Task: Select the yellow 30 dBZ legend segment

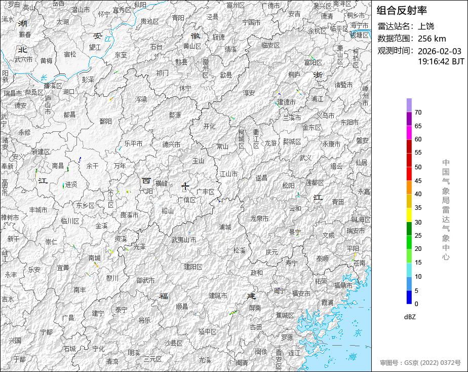Action: pos(409,215)
